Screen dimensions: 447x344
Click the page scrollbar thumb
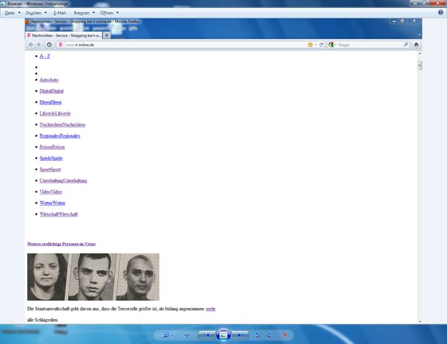point(420,66)
